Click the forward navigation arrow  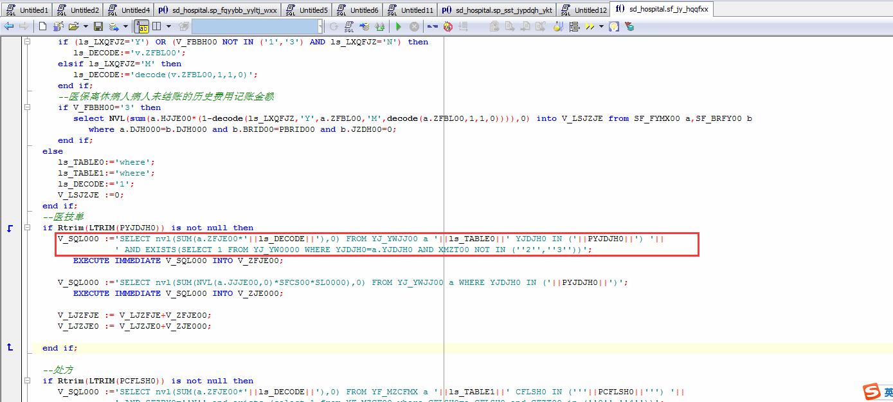[23, 26]
